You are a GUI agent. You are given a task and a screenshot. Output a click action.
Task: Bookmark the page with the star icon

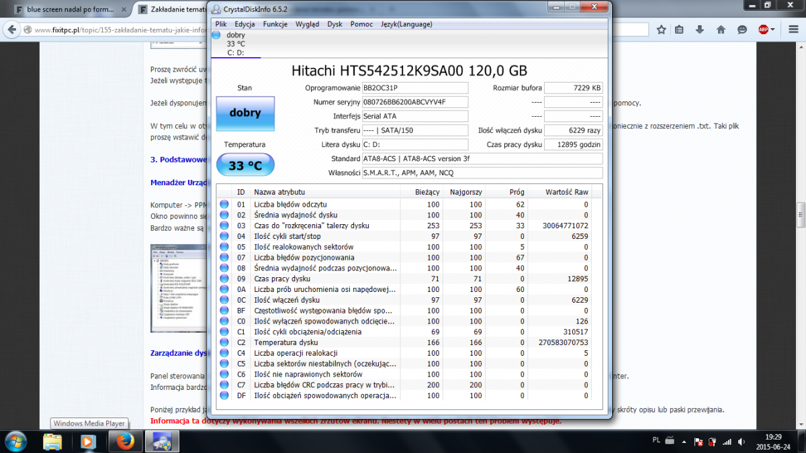pyautogui.click(x=661, y=30)
